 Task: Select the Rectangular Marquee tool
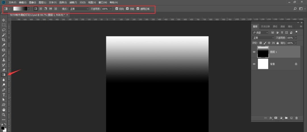[x=3, y=25]
